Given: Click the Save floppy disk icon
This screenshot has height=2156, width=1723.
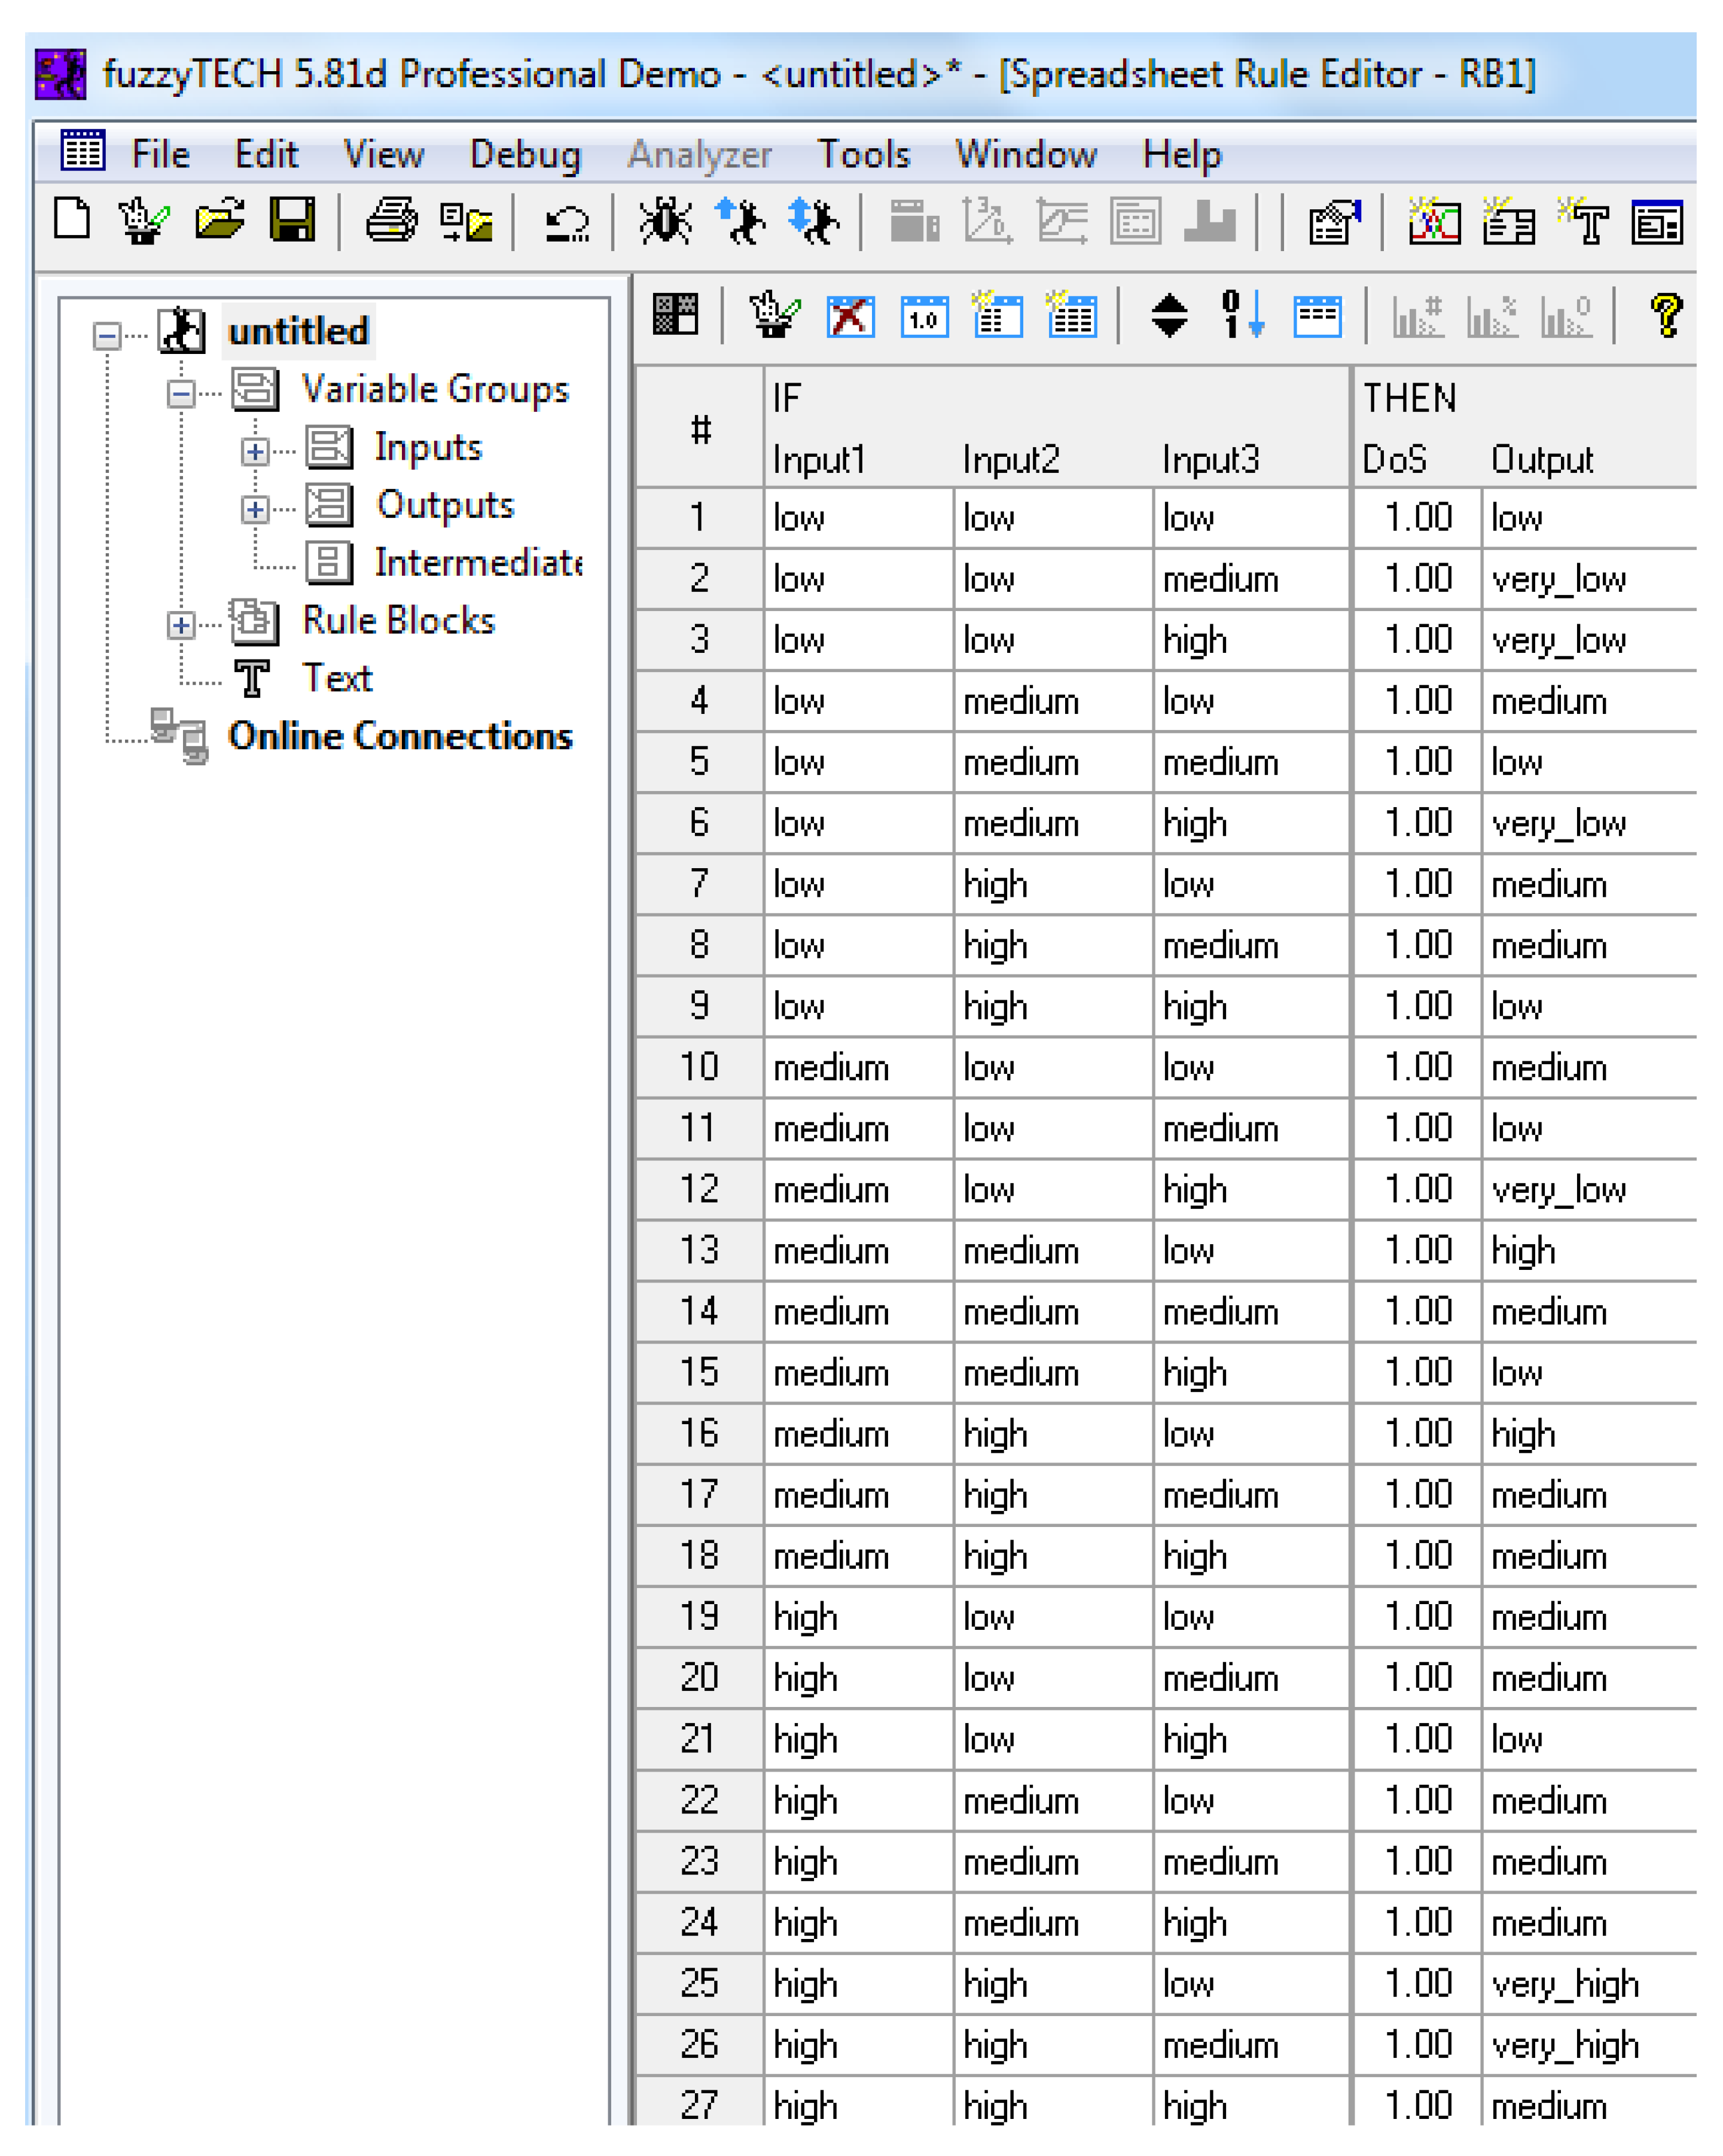Looking at the screenshot, I should pyautogui.click(x=293, y=219).
